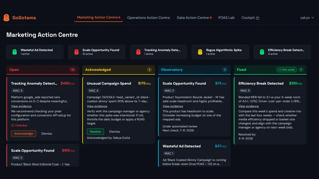Click the $165/day amount
Image resolution: width=319 pixels, height=179 pixels.
69,150
